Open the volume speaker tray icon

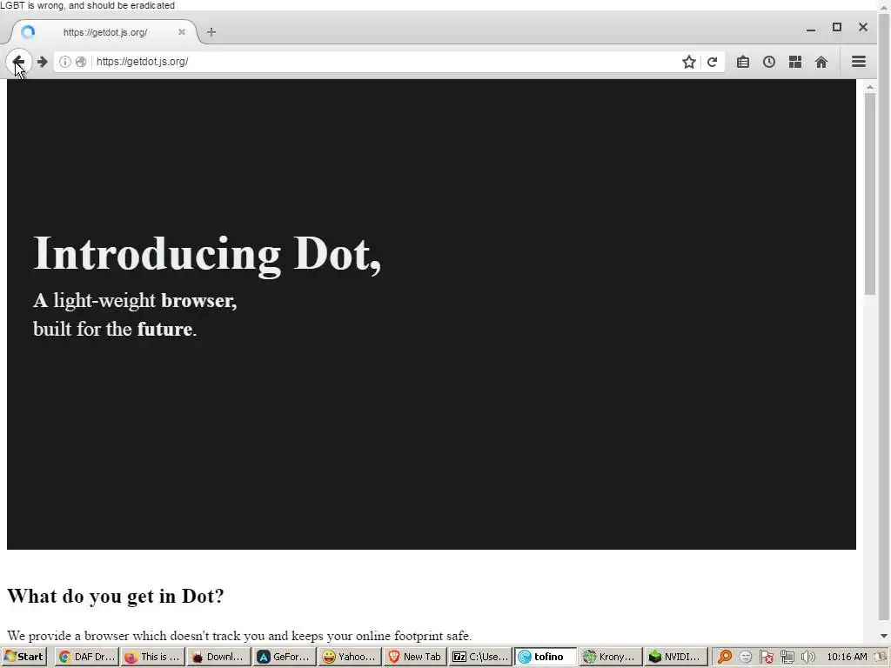pos(807,657)
